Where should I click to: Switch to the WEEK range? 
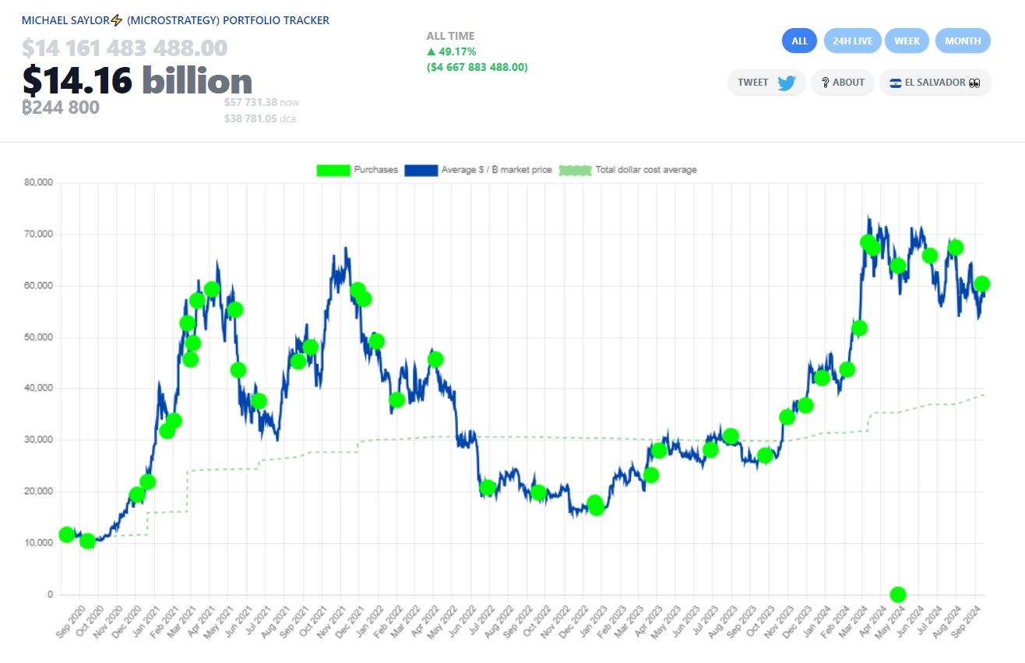point(907,41)
